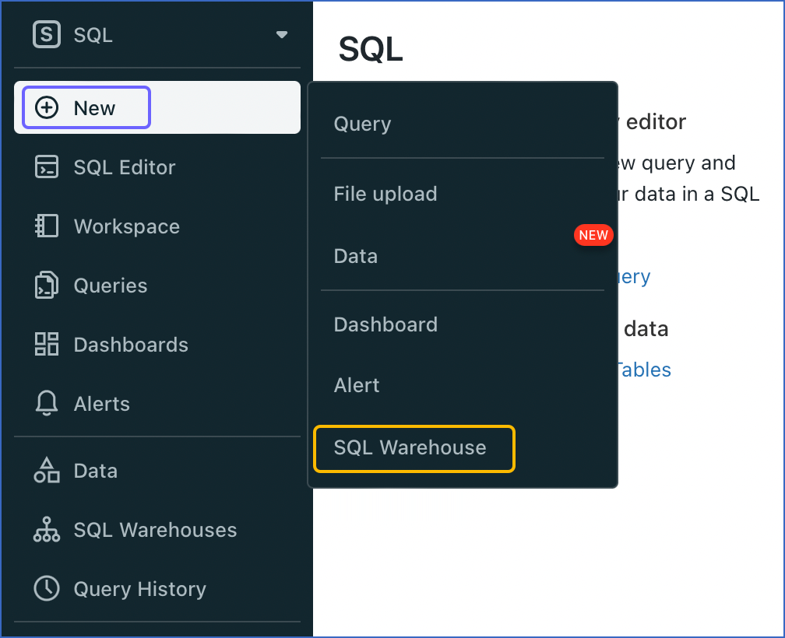Click the Tables link
Viewport: 785px width, 638px height.
643,370
